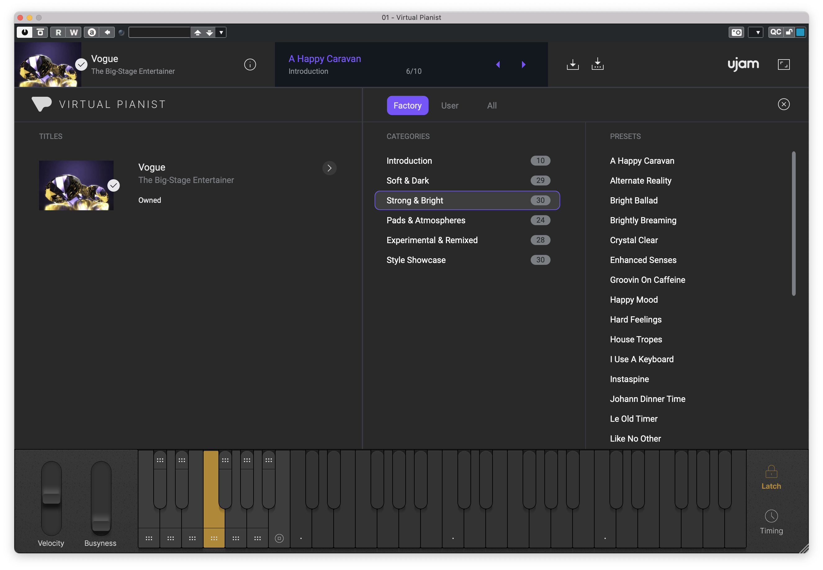823x570 pixels.
Task: Click the Vogue thumbnail in the header
Action: coord(47,65)
